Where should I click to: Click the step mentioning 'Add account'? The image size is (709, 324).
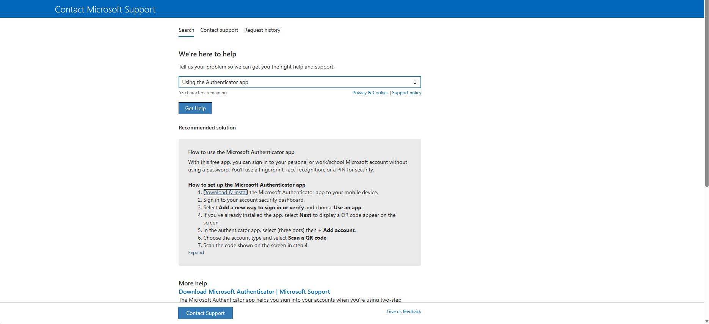279,230
